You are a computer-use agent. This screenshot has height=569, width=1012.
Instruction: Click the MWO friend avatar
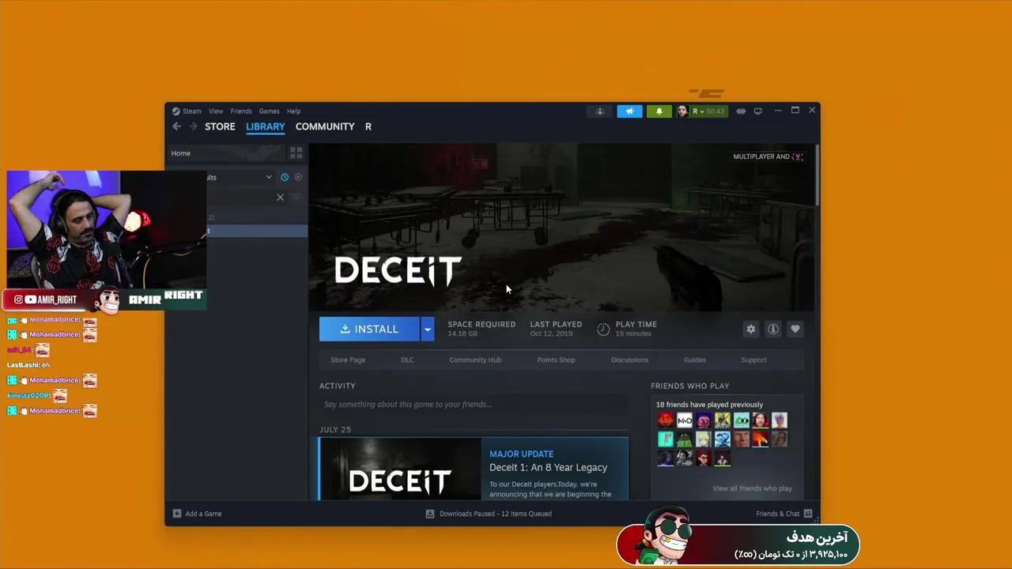[x=685, y=420]
